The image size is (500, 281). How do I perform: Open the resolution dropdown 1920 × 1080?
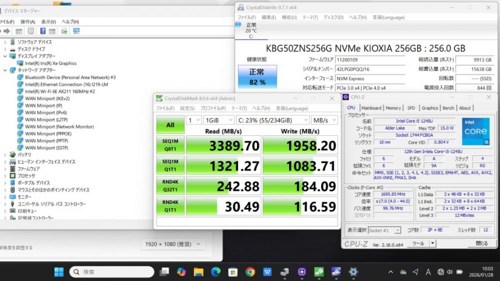173,244
